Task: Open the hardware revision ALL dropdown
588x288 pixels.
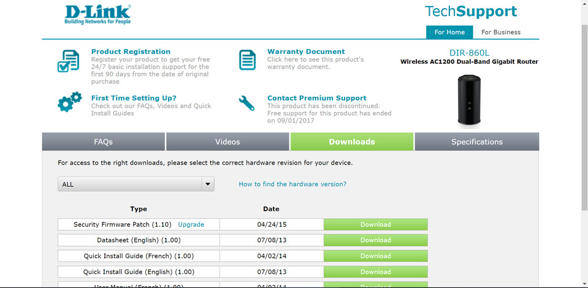Action: click(136, 184)
